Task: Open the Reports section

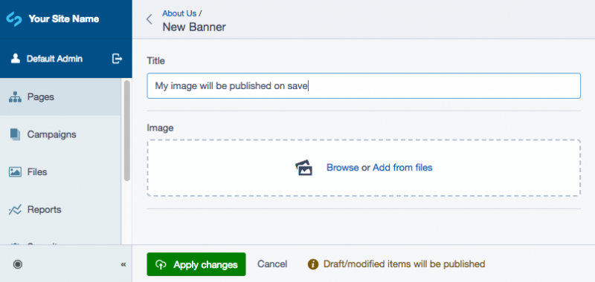Action: pyautogui.click(x=60, y=209)
